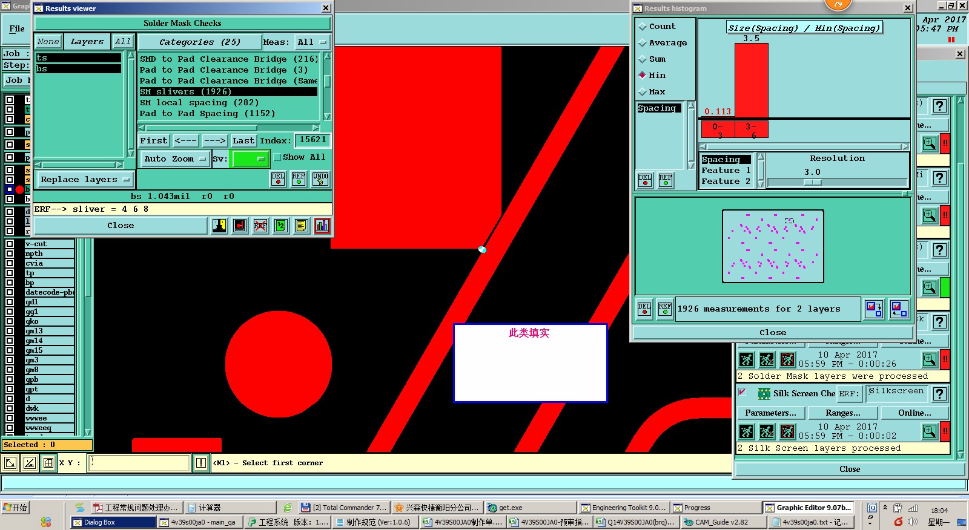Adjust Resolution slider in histogram
This screenshot has width=969, height=530.
813,182
